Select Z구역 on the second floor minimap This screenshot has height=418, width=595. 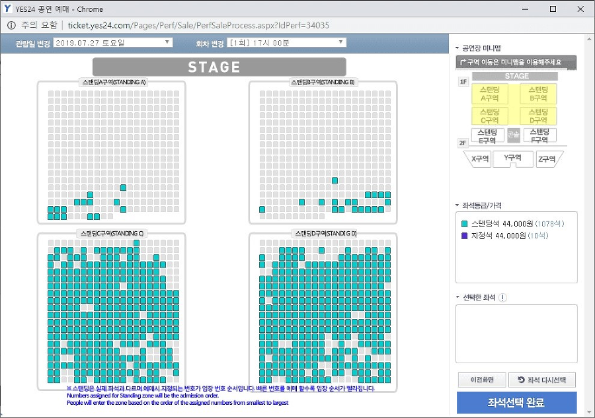pos(547,159)
